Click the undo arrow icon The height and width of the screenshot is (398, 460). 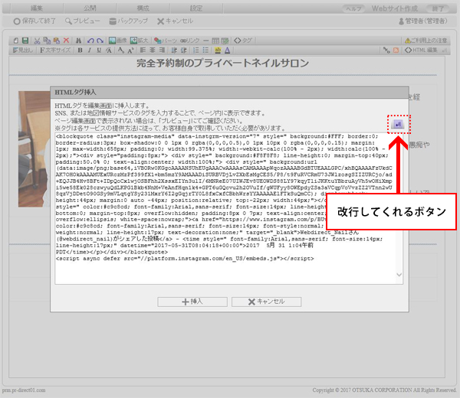pyautogui.click(x=90, y=41)
